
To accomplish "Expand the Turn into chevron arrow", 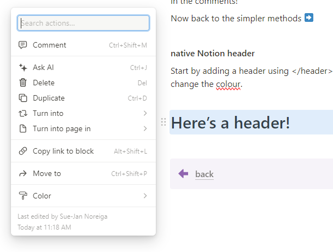I will (x=145, y=113).
